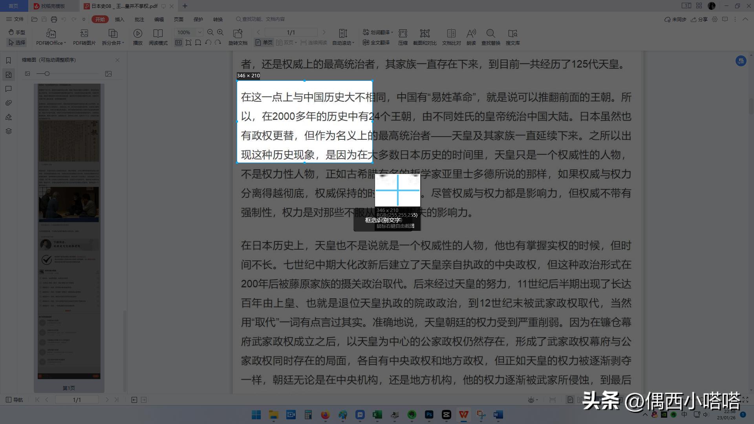
Task: Enable 单页 single-page view mode
Action: pos(264,42)
